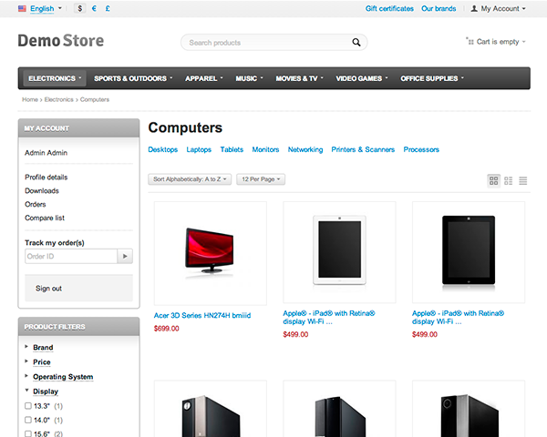Open the English language dropdown
The image size is (547, 437).
coord(46,8)
